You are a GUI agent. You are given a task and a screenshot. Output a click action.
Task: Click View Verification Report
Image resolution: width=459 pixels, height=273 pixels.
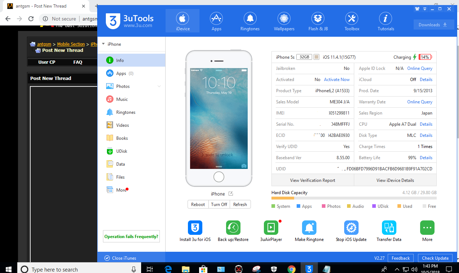tap(312, 180)
